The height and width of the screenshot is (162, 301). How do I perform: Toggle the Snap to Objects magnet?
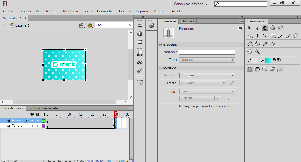[250, 69]
